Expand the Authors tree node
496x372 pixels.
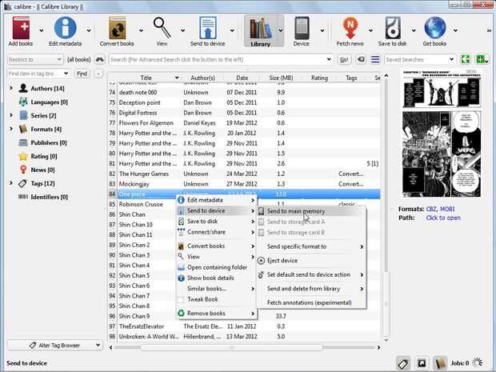coord(11,88)
